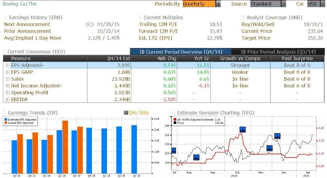
Task: Click the Past Surprise column header
Action: 297,59
